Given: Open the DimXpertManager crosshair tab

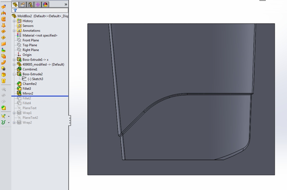Looking at the screenshot, I should [38, 4].
